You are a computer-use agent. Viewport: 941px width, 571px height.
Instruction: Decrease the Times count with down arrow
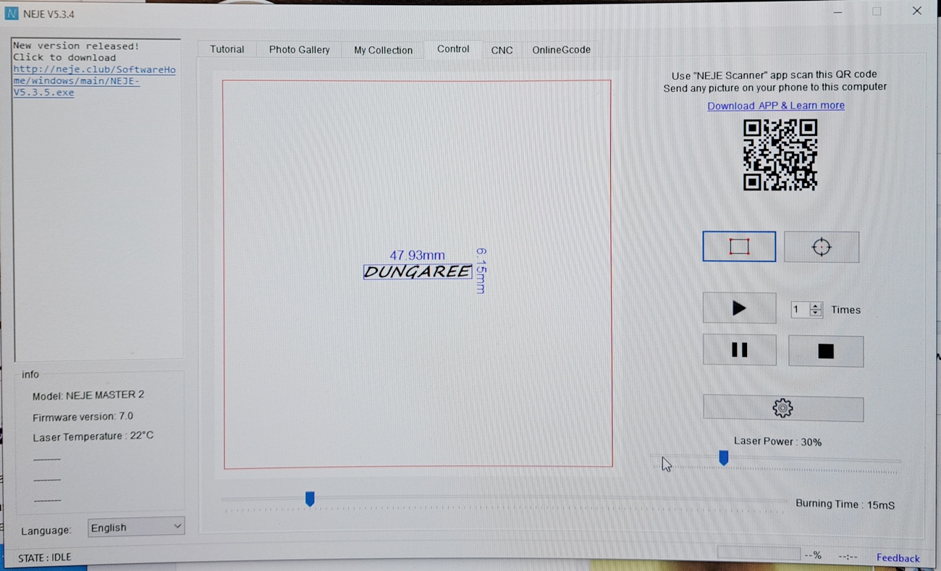816,313
